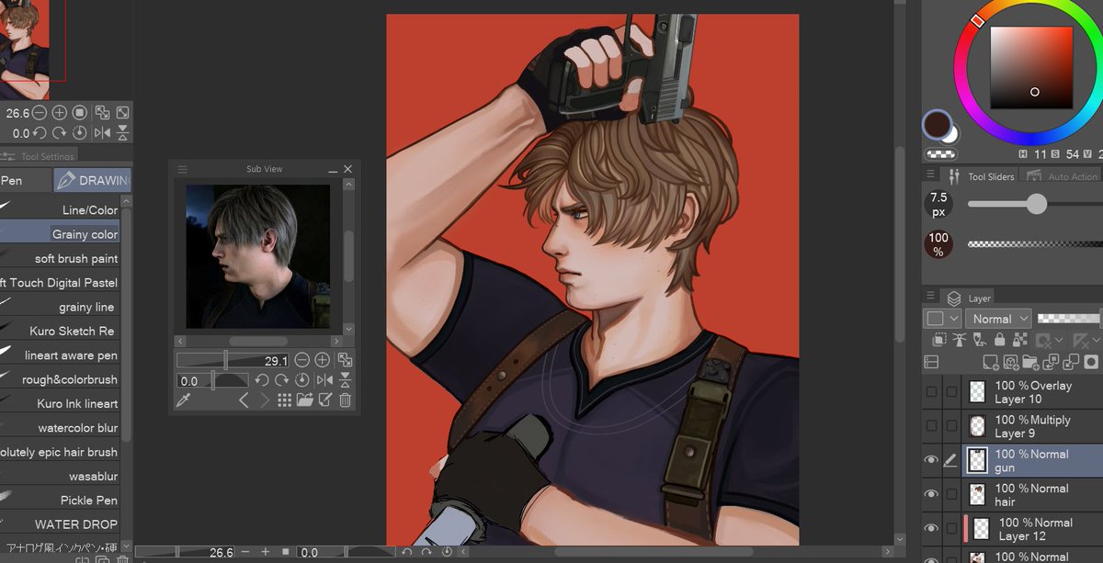Image resolution: width=1103 pixels, height=563 pixels.
Task: Adjust the brush size slider handle
Action: (x=1037, y=204)
